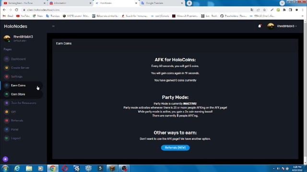Open the Windows Start menu
Image resolution: width=307 pixels, height=172 pixels.
(5, 168)
